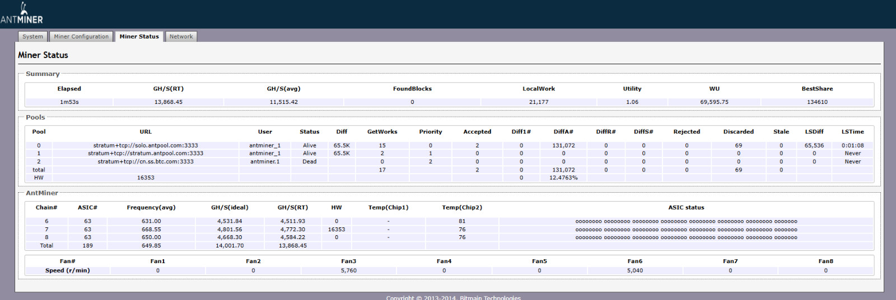Click frequency 668.55 for chain 7
Viewport: 896px width, 300px height.
tap(151, 230)
